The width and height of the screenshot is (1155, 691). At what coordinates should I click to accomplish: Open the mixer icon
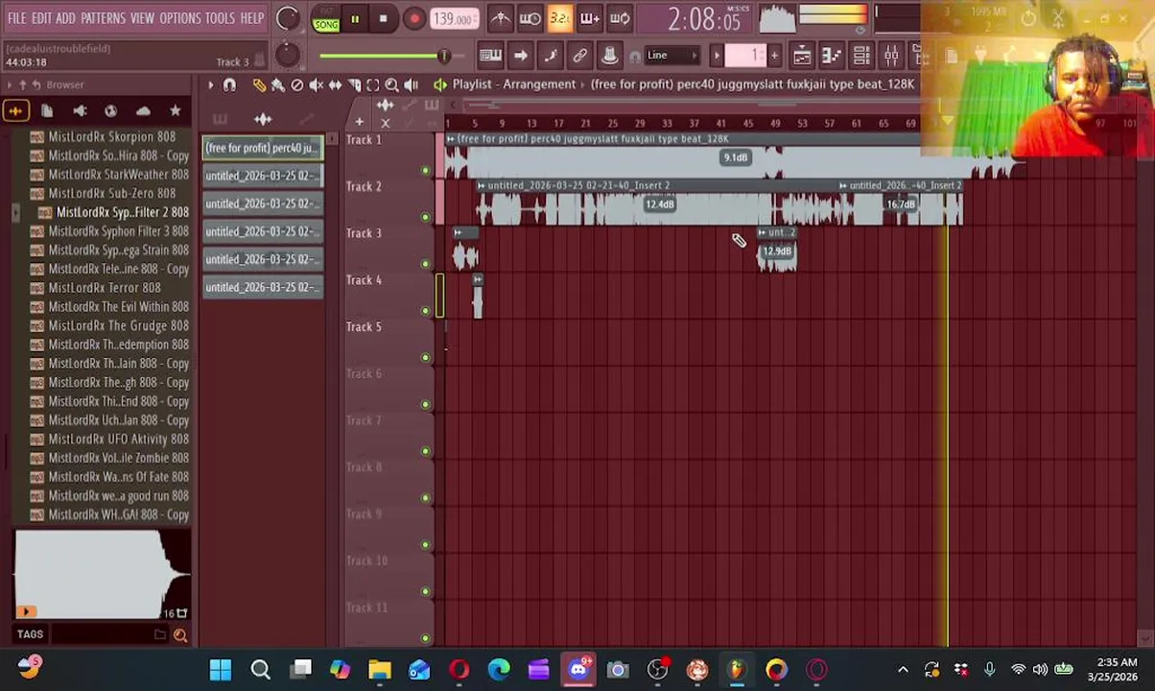[x=891, y=56]
